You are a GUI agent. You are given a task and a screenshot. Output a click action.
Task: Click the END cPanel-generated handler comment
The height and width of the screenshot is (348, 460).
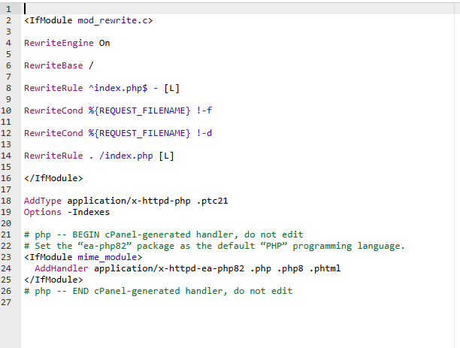tap(158, 290)
